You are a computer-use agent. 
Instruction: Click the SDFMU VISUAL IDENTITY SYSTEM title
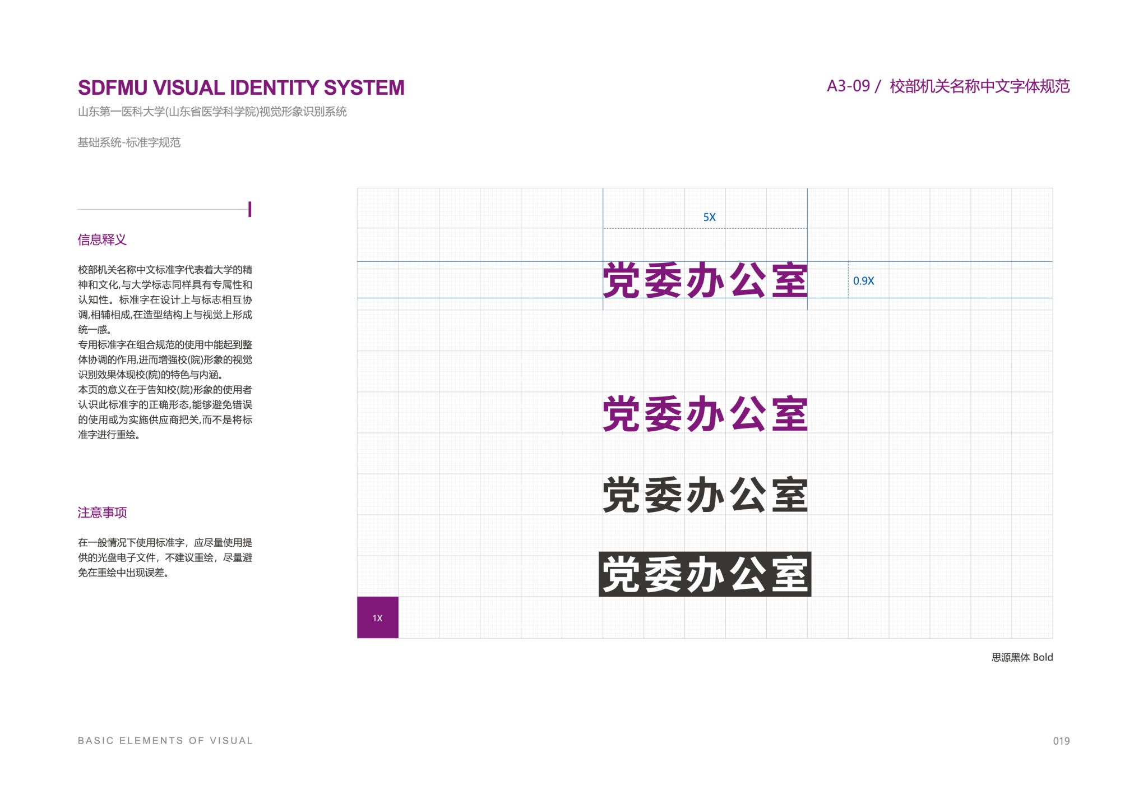241,88
